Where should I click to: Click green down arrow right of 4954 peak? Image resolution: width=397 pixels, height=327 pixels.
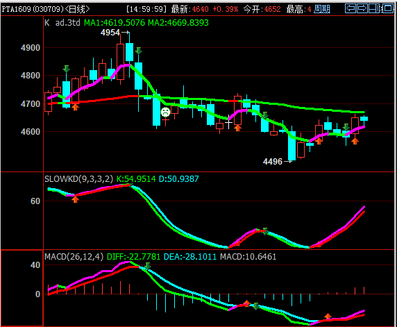click(139, 51)
